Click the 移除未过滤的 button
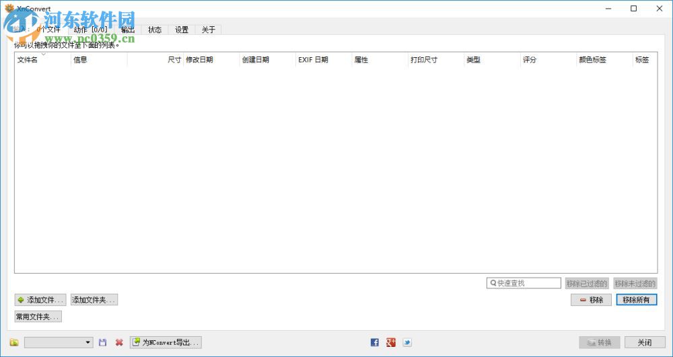This screenshot has width=673, height=357. point(635,283)
